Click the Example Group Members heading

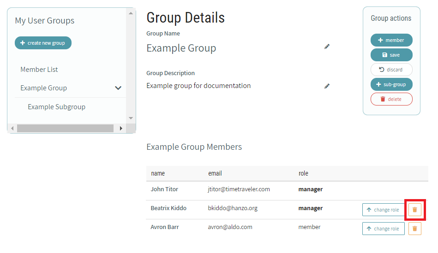click(x=194, y=147)
